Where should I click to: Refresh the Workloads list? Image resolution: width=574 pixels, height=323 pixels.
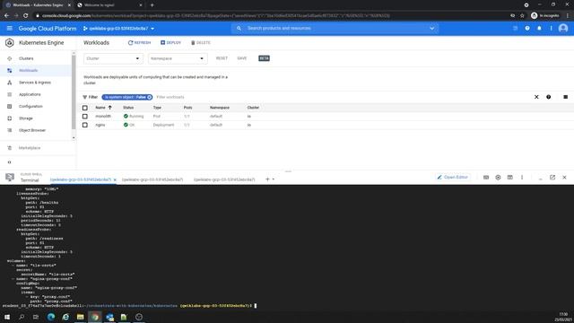[139, 43]
